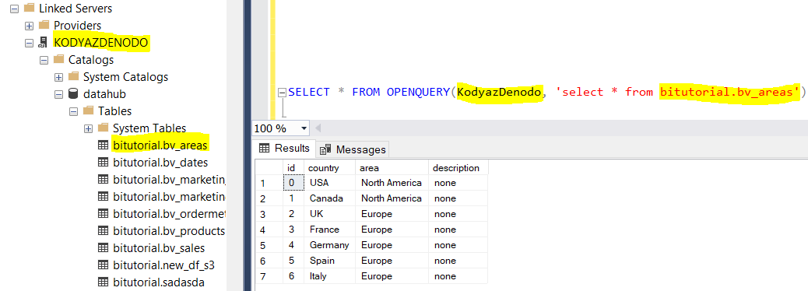Click the table icon of bitutorial.bv_dates
The height and width of the screenshot is (291, 808).
coord(103,163)
